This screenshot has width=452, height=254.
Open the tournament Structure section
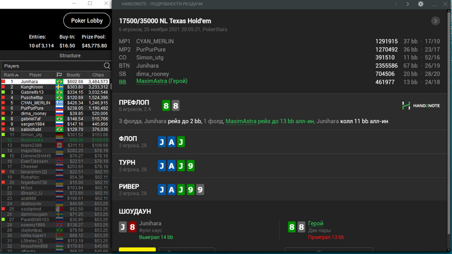pos(70,55)
